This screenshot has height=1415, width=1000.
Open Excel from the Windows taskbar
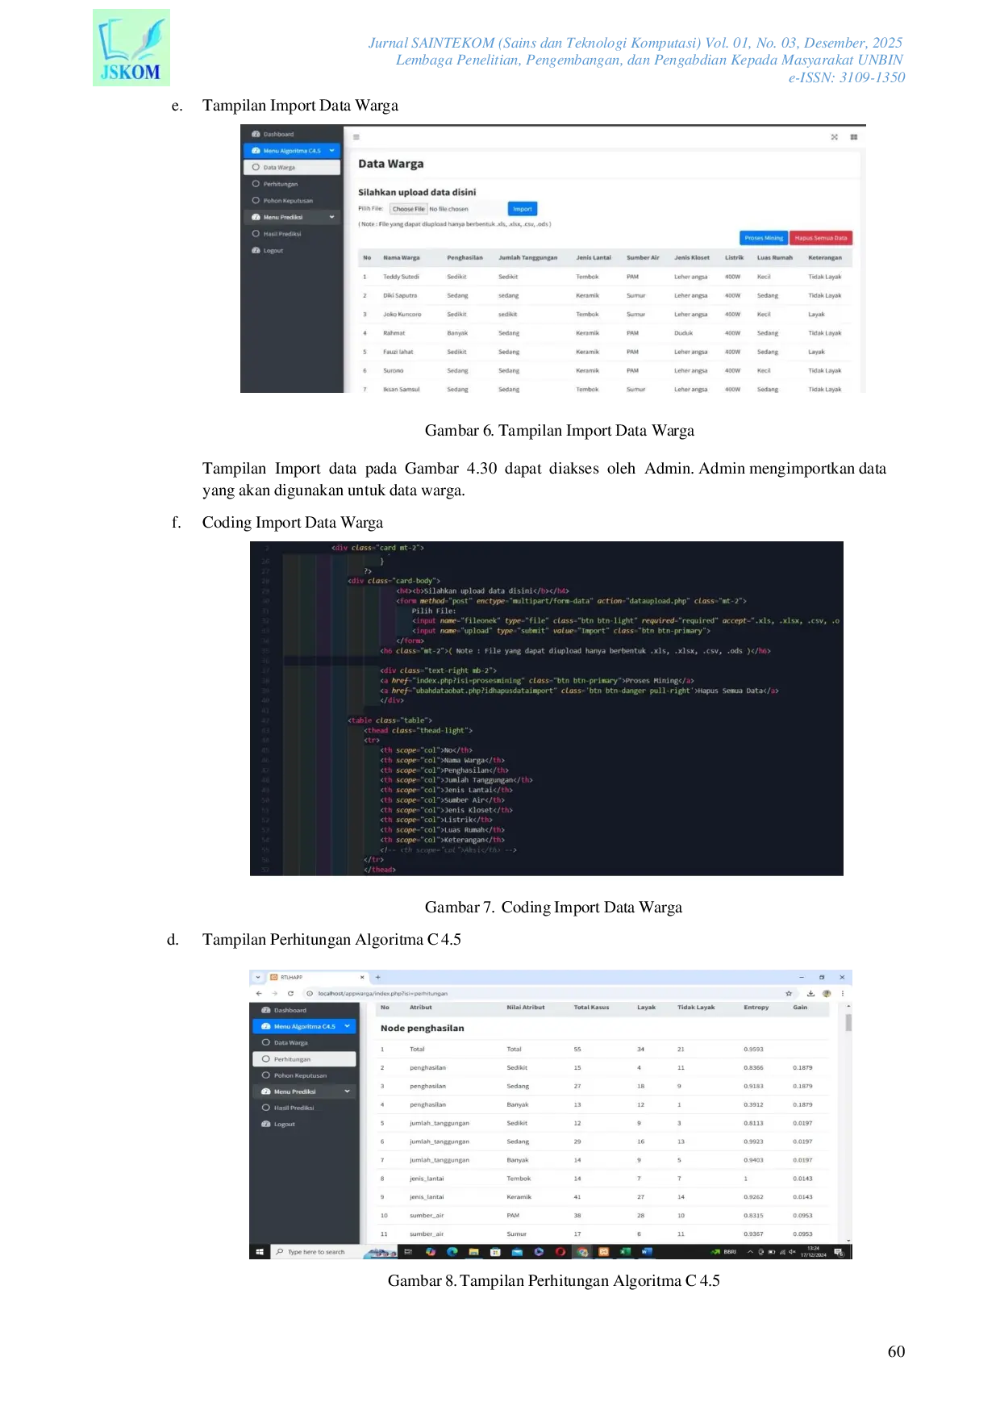point(625,1252)
